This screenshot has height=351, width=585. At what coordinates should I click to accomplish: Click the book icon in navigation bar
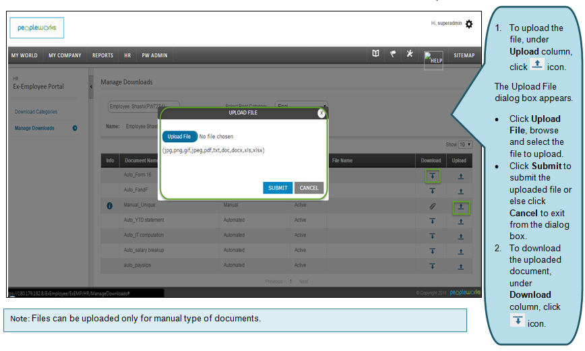[x=376, y=55]
